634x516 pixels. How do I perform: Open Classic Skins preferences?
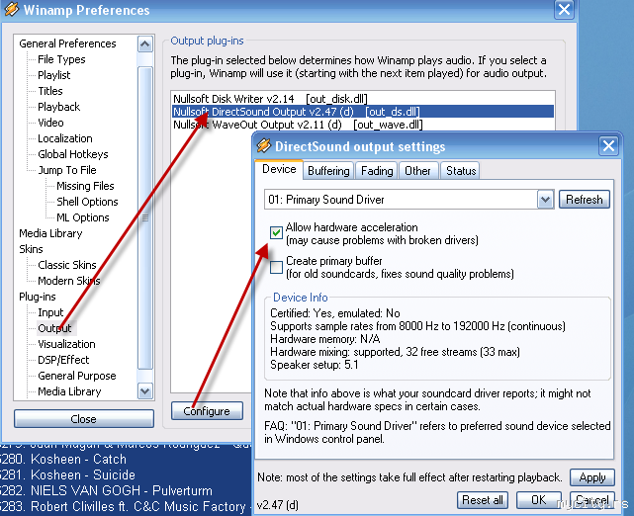67,265
